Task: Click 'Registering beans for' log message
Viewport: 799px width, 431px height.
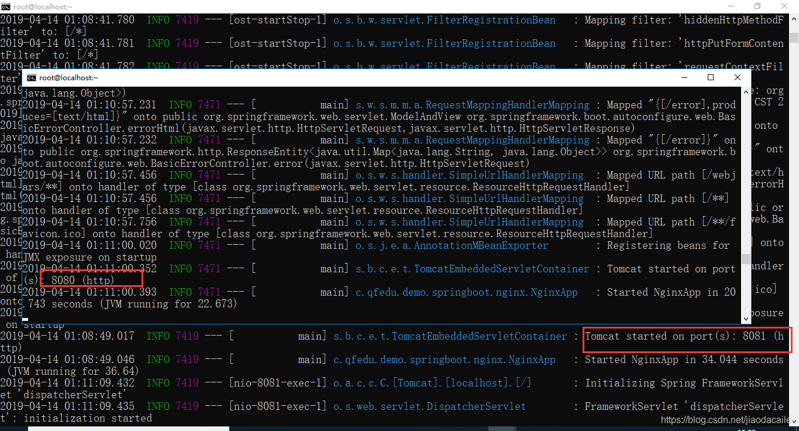Action: pyautogui.click(x=669, y=245)
